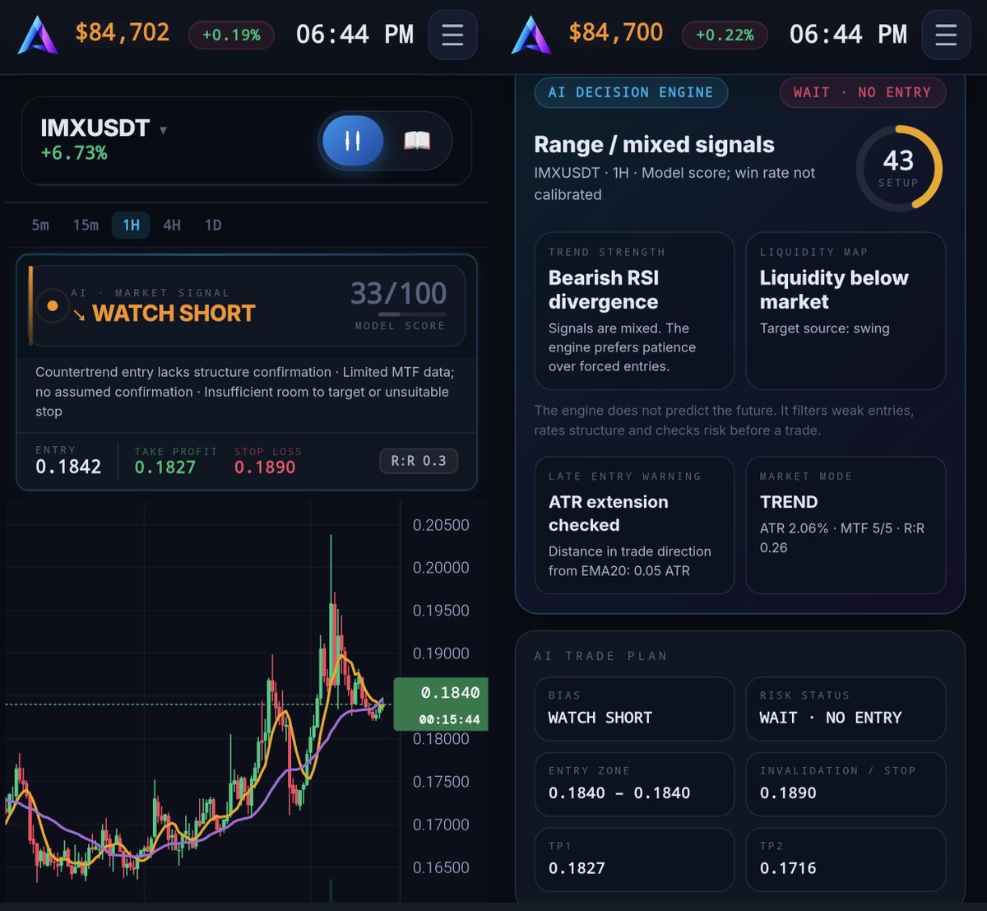Select the 1H timeframe tab
This screenshot has width=987, height=911.
(131, 225)
